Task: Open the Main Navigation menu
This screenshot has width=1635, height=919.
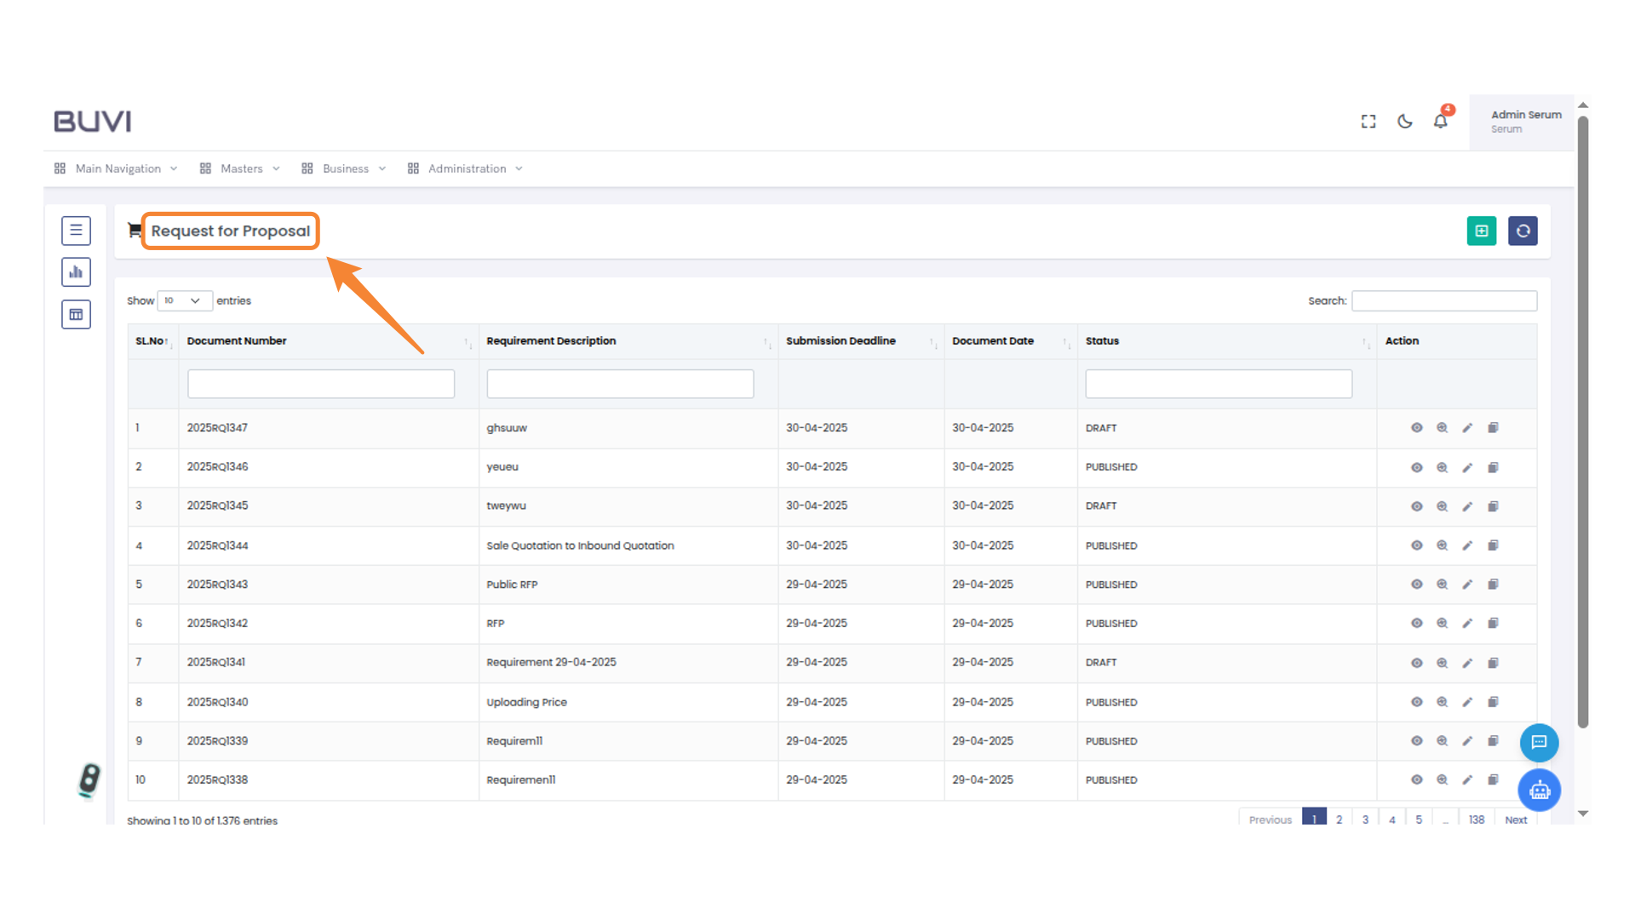Action: (117, 168)
